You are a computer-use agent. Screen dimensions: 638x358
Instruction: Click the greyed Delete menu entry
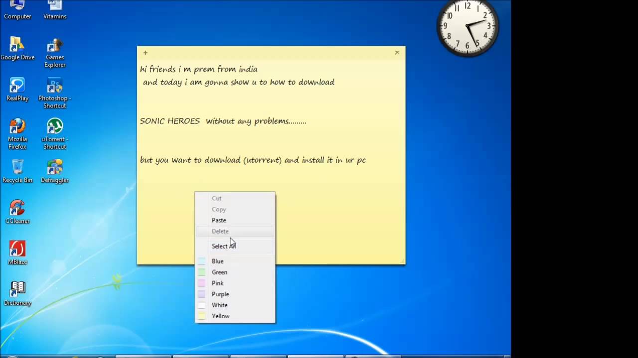(235, 231)
